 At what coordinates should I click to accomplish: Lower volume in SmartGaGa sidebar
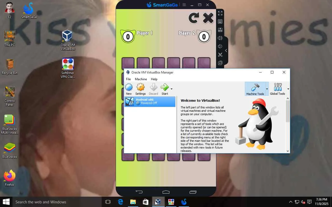pyautogui.click(x=220, y=46)
